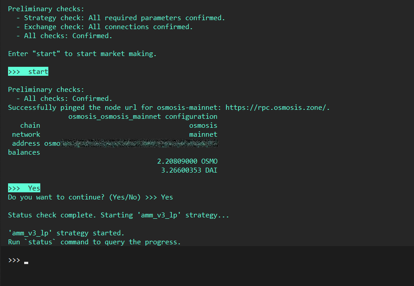Click the highlighted 'Yes' response line

[x=25, y=188]
